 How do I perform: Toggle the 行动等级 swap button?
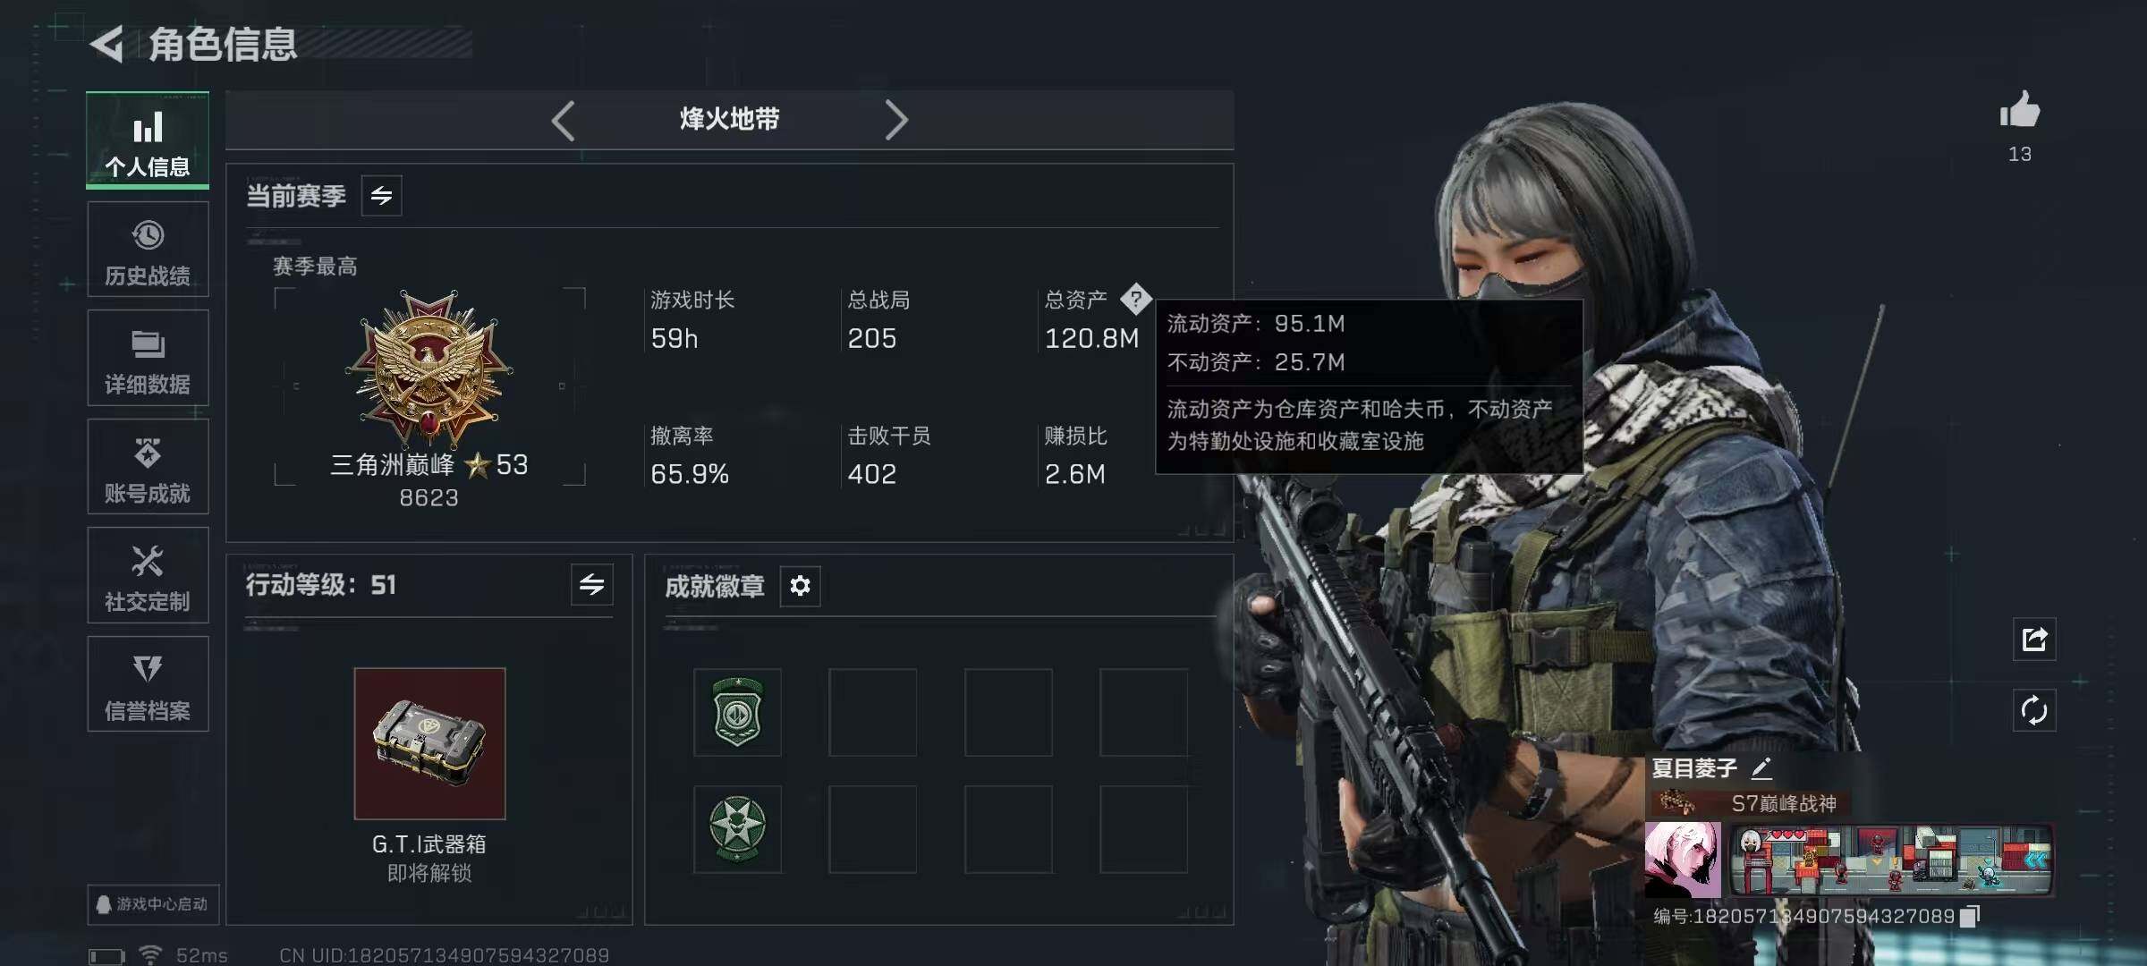pos(591,585)
